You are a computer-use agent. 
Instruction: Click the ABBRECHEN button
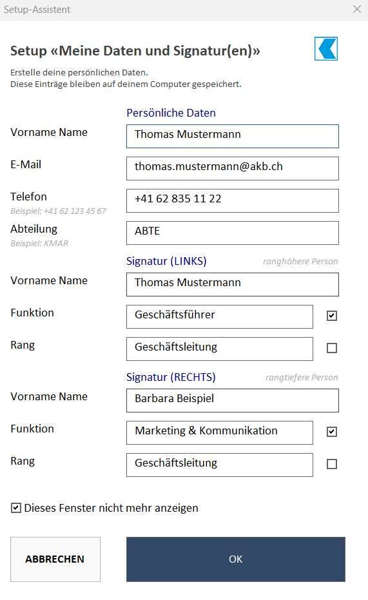click(55, 559)
